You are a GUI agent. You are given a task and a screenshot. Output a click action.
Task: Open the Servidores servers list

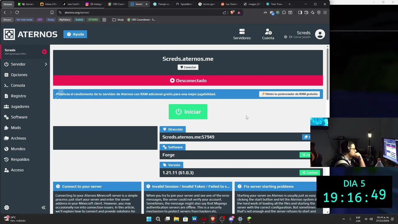coord(242,34)
